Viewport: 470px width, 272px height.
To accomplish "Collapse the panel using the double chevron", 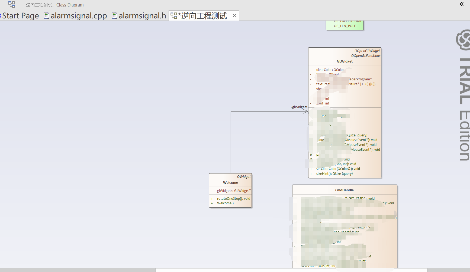I will tap(462, 4).
